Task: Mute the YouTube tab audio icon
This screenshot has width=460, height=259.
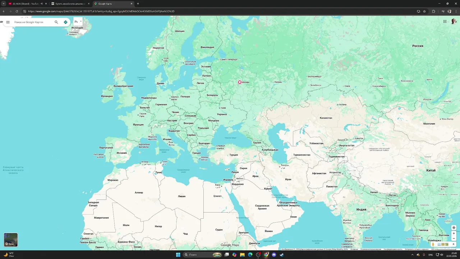Action: 42,4
